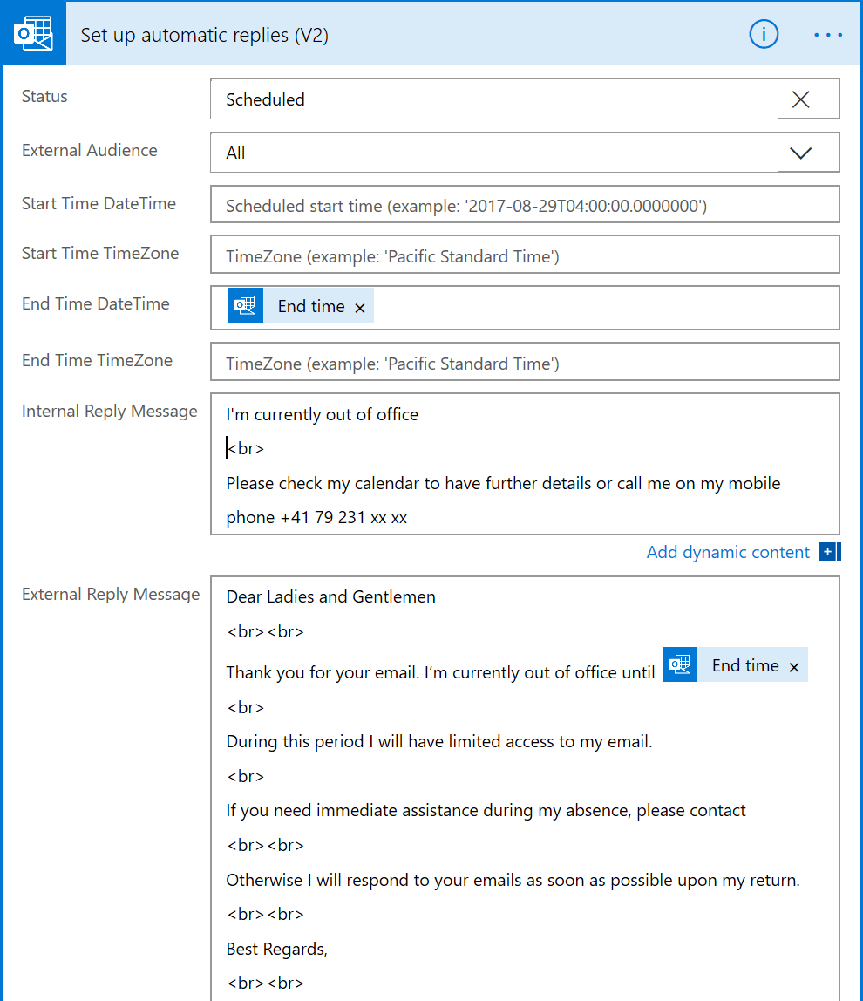Click the Outlook connector icon in the header
Screen dimensions: 863x1001
tap(33, 33)
